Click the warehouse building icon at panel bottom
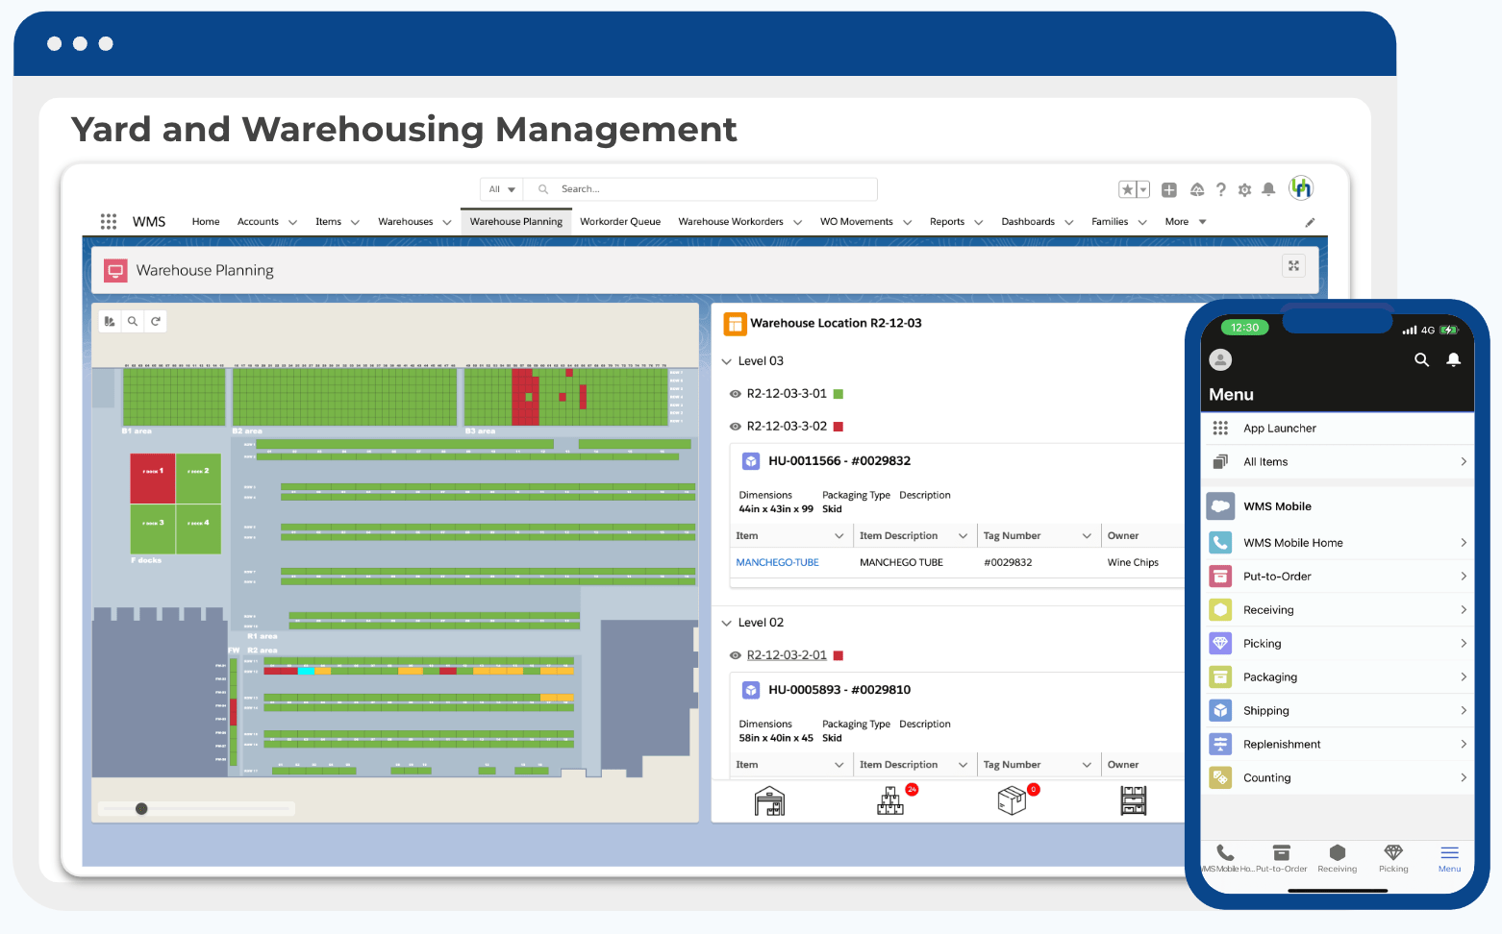The image size is (1502, 934). coord(769,799)
